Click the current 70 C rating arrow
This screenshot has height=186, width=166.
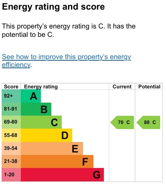tap(122, 122)
